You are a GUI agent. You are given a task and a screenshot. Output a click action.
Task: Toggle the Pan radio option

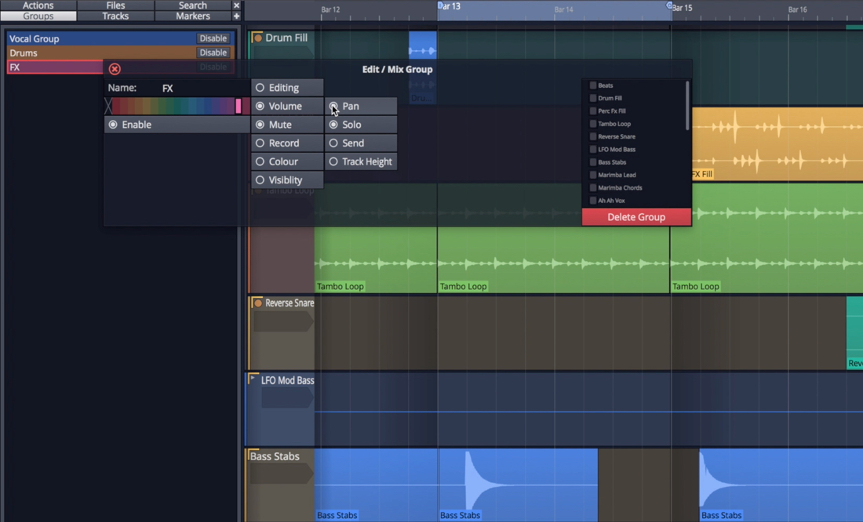point(334,106)
